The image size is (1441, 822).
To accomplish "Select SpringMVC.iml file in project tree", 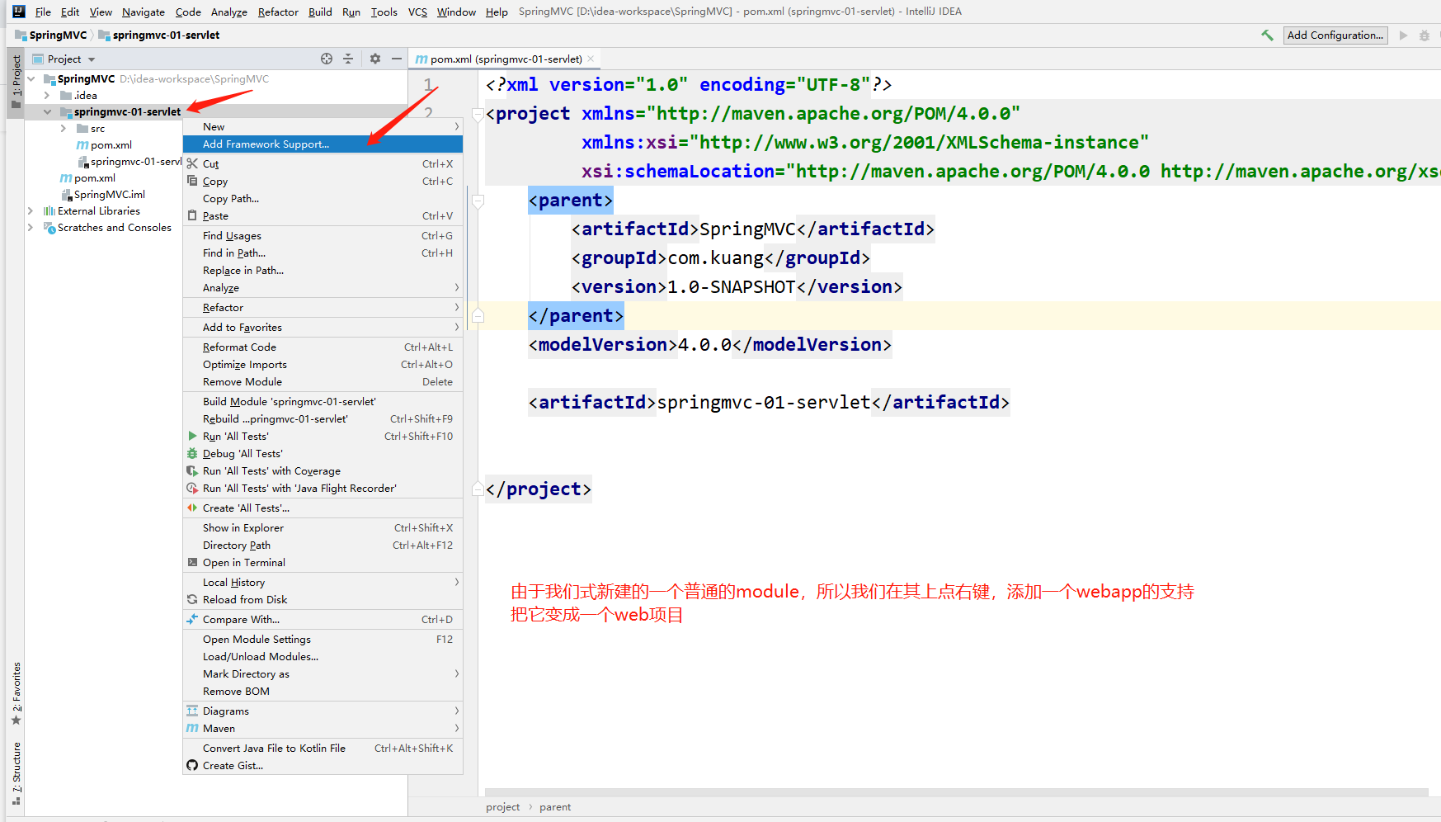I will click(109, 195).
